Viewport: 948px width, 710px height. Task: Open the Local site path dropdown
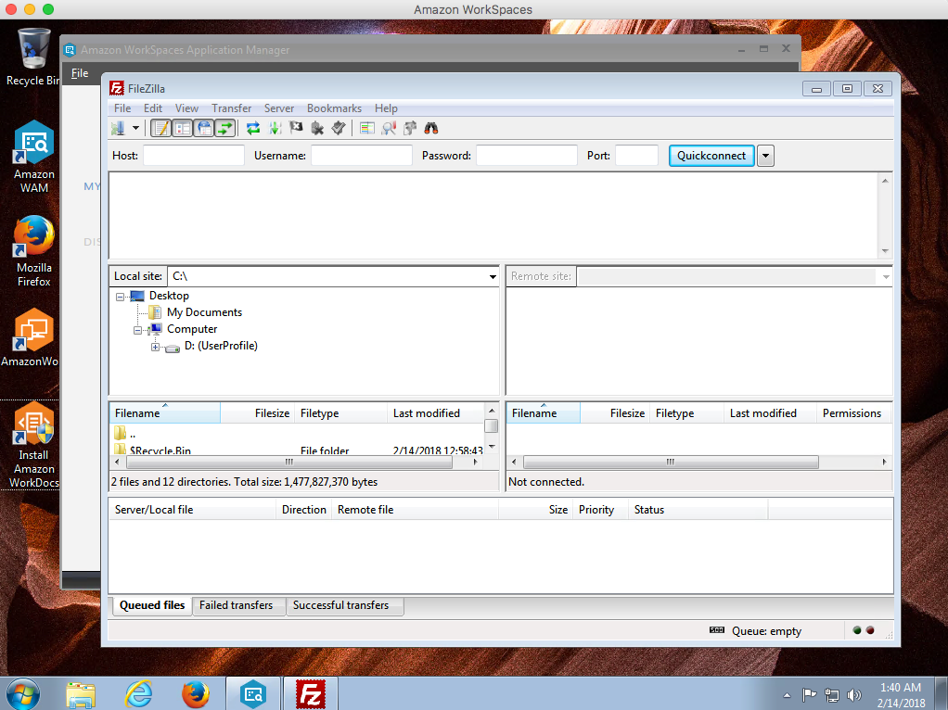(493, 275)
